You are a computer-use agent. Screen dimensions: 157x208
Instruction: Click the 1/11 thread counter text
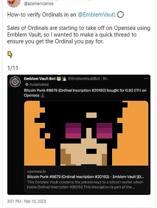click(13, 68)
